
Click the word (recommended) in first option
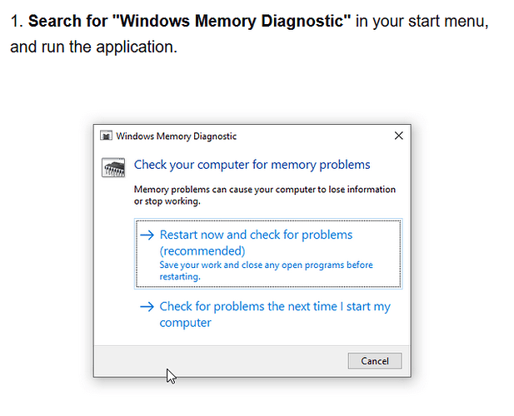coord(202,251)
